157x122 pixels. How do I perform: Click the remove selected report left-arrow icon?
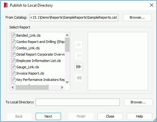(x=78, y=56)
